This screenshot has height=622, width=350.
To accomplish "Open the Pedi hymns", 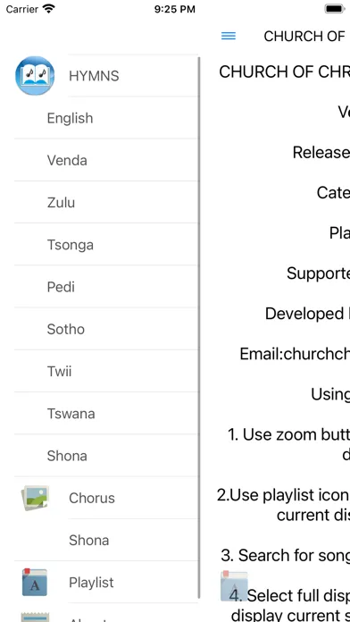I will click(x=106, y=287).
